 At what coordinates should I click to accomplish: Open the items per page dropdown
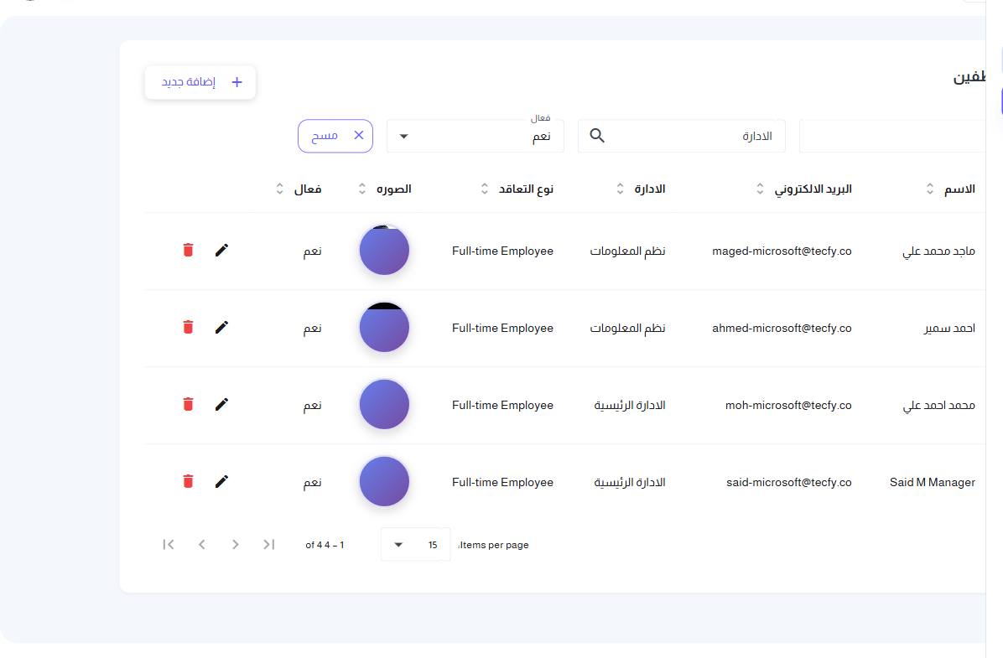(x=416, y=544)
